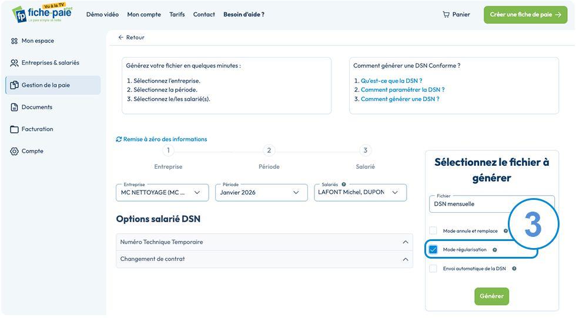This screenshot has width=576, height=318.
Task: Click the fiche-paie logo
Action: (42, 14)
